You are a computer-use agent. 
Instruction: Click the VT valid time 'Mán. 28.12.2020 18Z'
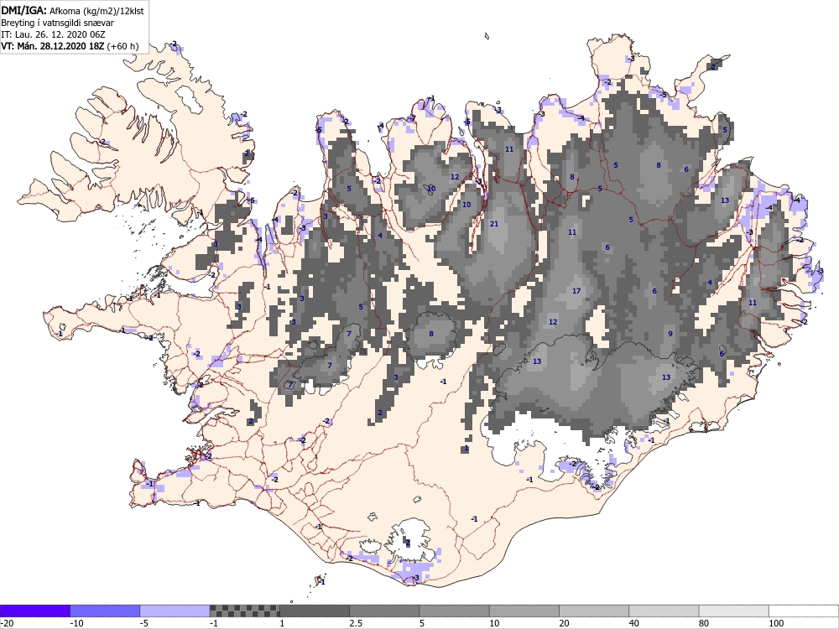pyautogui.click(x=61, y=46)
